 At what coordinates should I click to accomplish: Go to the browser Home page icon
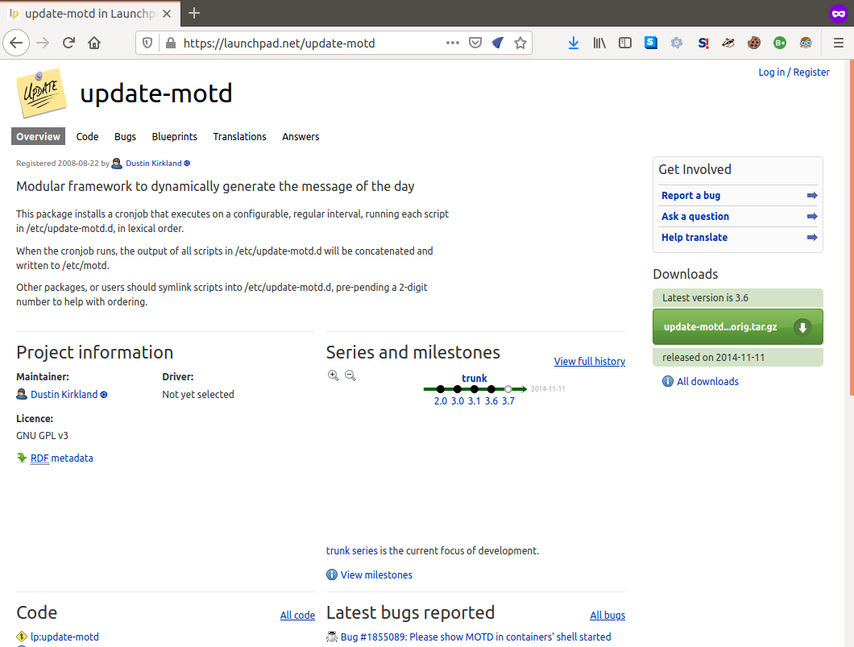click(x=94, y=43)
